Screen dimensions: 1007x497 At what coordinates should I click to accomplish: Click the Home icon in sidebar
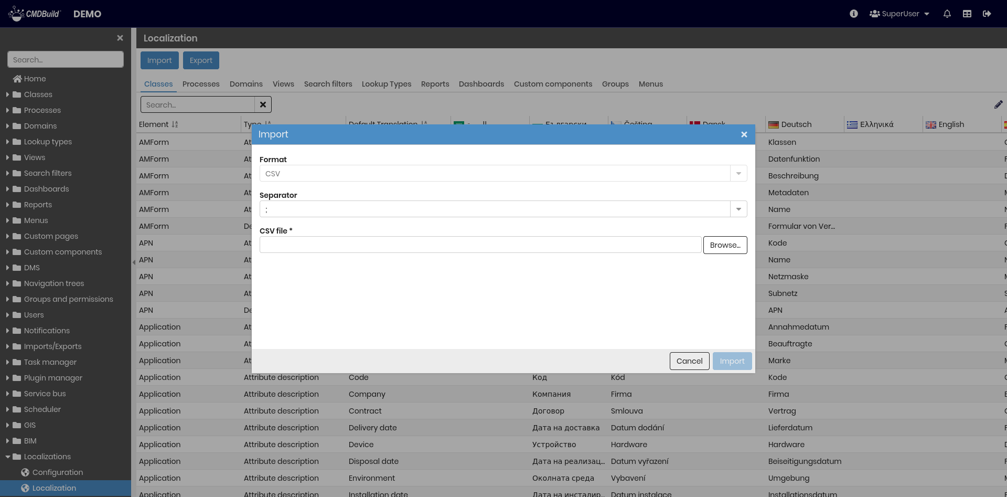pyautogui.click(x=17, y=79)
